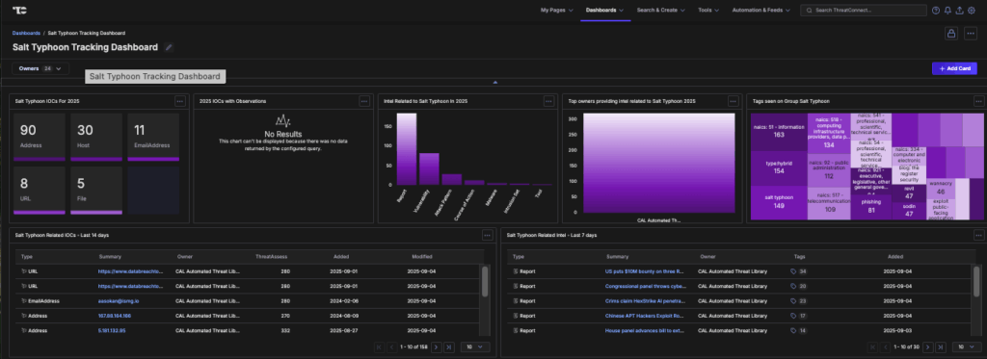Go to previous page in Related IOCs table
The image size is (987, 359).
pos(391,346)
